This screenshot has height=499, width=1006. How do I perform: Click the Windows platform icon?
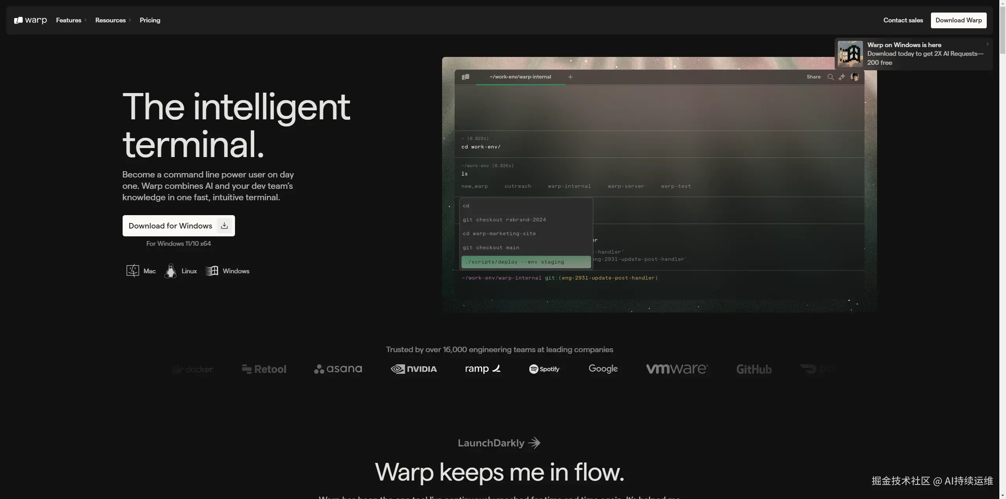pyautogui.click(x=212, y=271)
